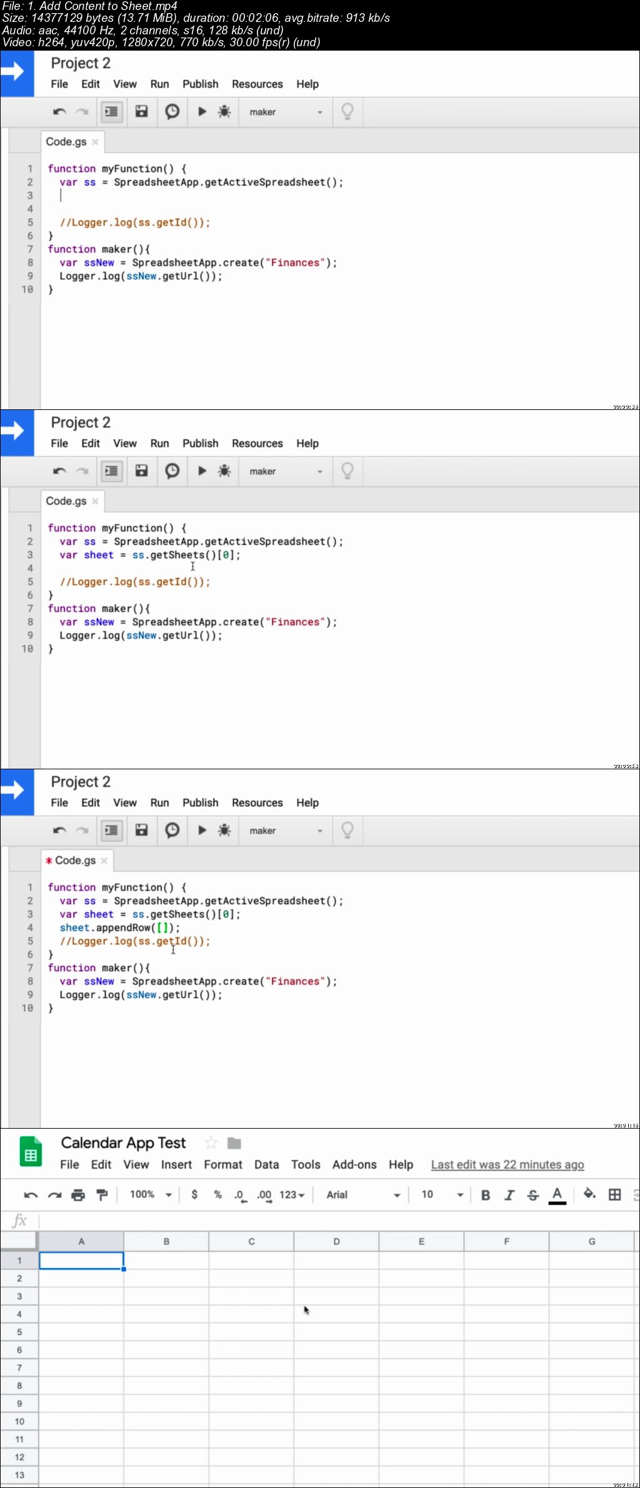Image resolution: width=640 pixels, height=1488 pixels.
Task: Open the Resources menu in the unsaved *Code.gs editor
Action: point(257,802)
